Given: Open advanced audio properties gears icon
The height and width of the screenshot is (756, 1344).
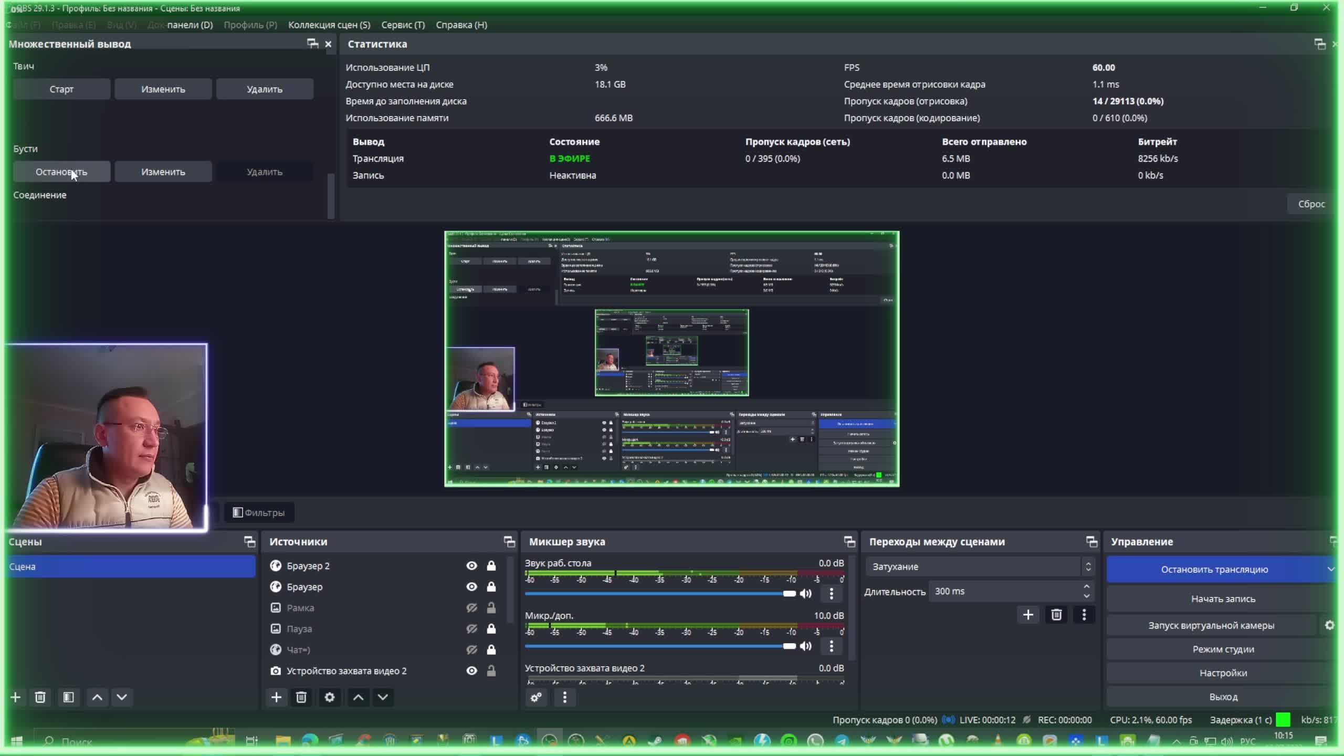Looking at the screenshot, I should (x=536, y=697).
